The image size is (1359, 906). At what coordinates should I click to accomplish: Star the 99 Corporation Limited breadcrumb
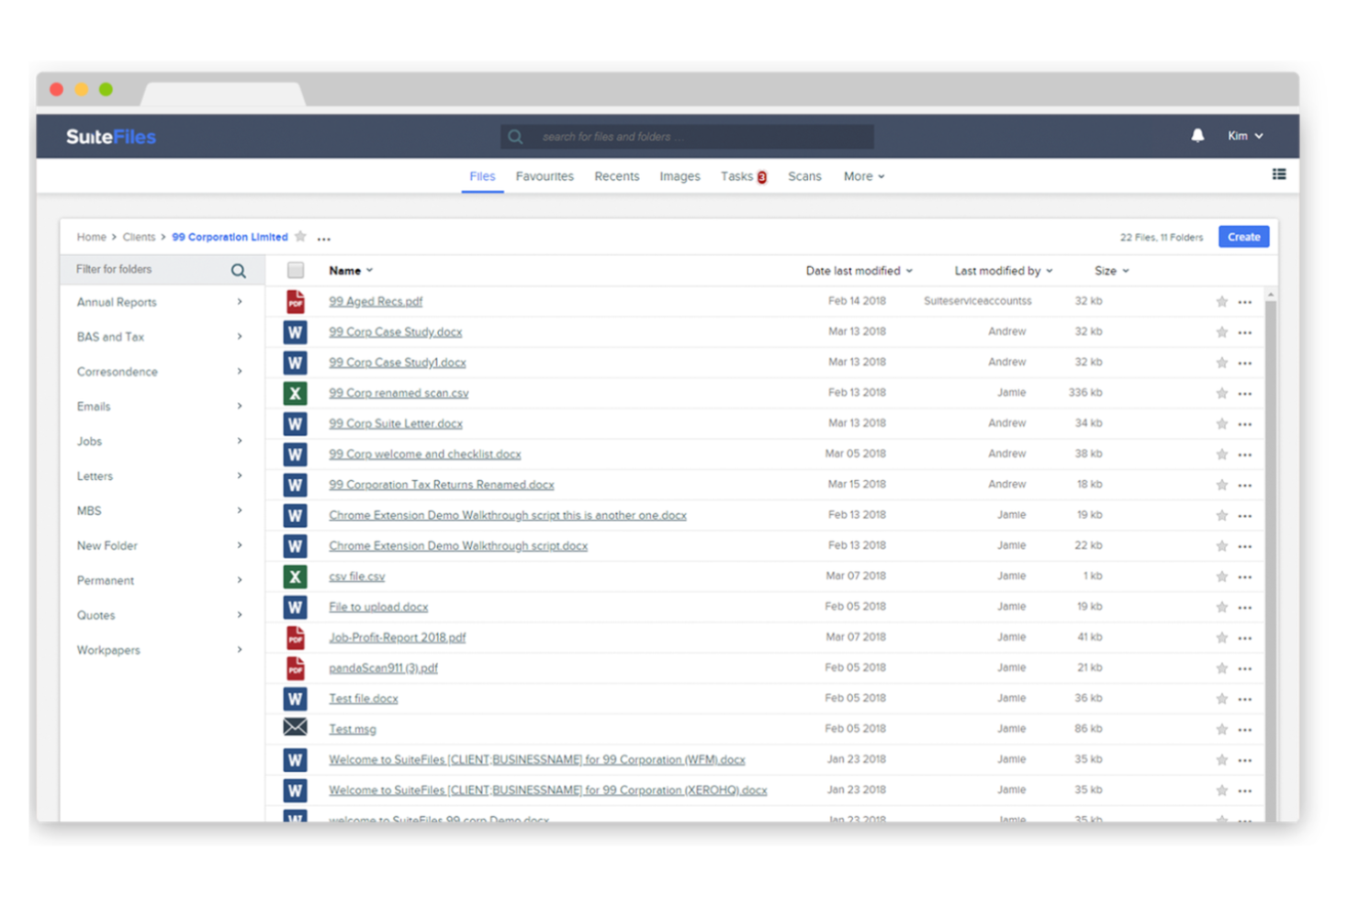click(x=300, y=236)
